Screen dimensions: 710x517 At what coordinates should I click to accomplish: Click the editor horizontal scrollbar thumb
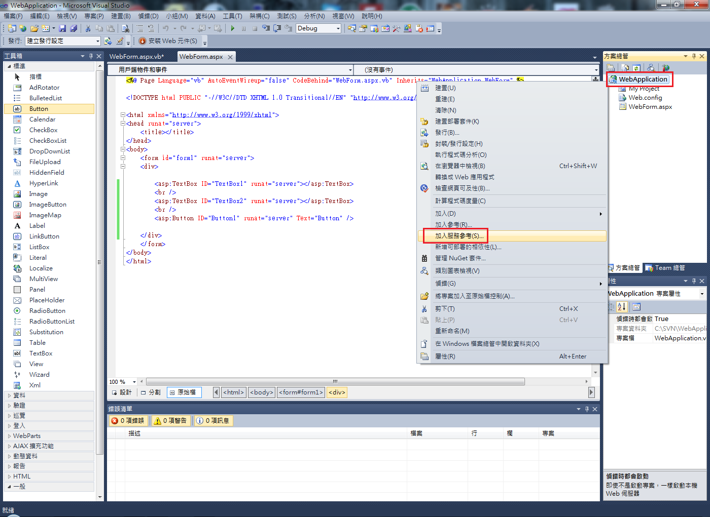click(335, 382)
